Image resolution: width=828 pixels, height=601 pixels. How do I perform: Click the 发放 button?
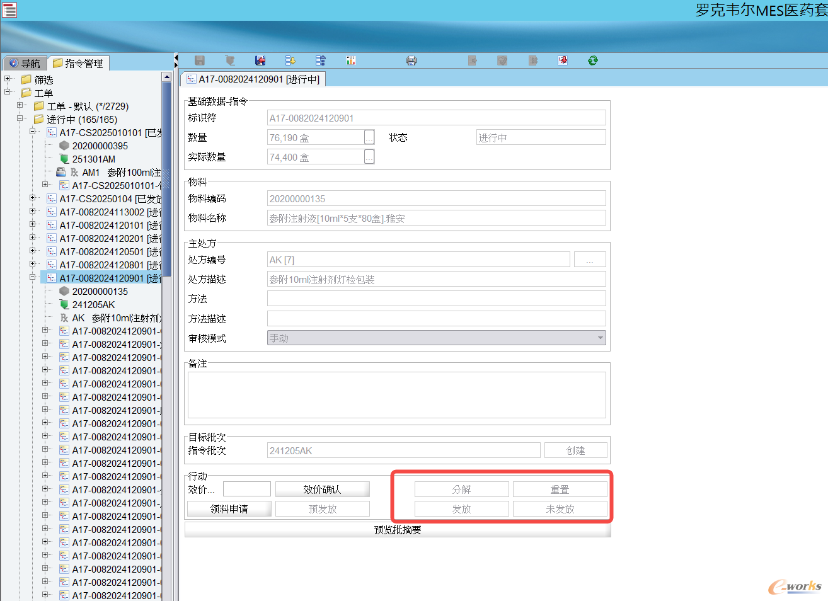pos(461,509)
